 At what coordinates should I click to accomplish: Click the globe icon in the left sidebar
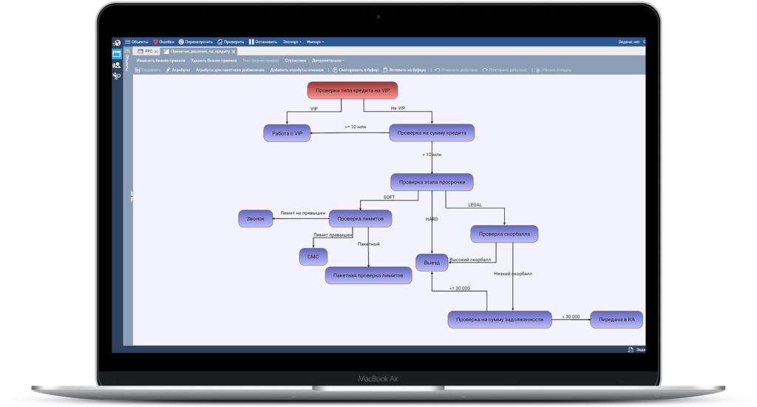(x=117, y=42)
